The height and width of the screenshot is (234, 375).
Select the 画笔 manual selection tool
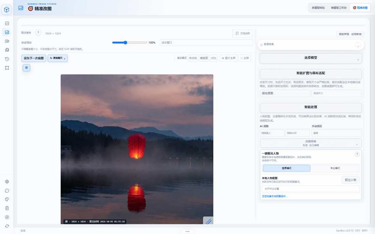[x=336, y=133]
